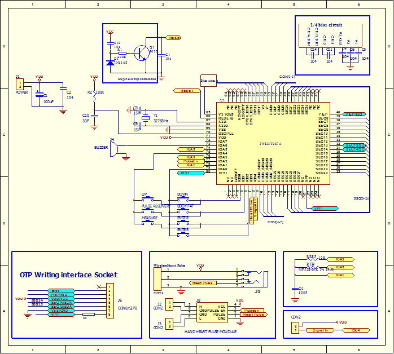Select the IOA3 port in the thermistor box
Image resolution: width=394 pixels, height=354 pixels.
tap(340, 259)
